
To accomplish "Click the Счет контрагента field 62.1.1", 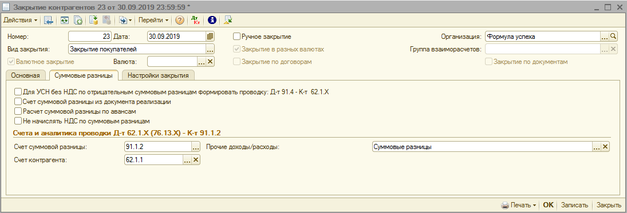I will click(x=154, y=160).
